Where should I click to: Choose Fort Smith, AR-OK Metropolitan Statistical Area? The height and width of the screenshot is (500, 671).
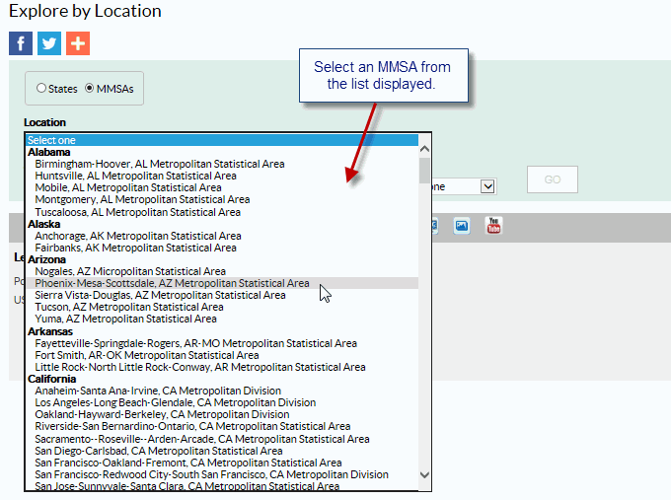pyautogui.click(x=147, y=355)
